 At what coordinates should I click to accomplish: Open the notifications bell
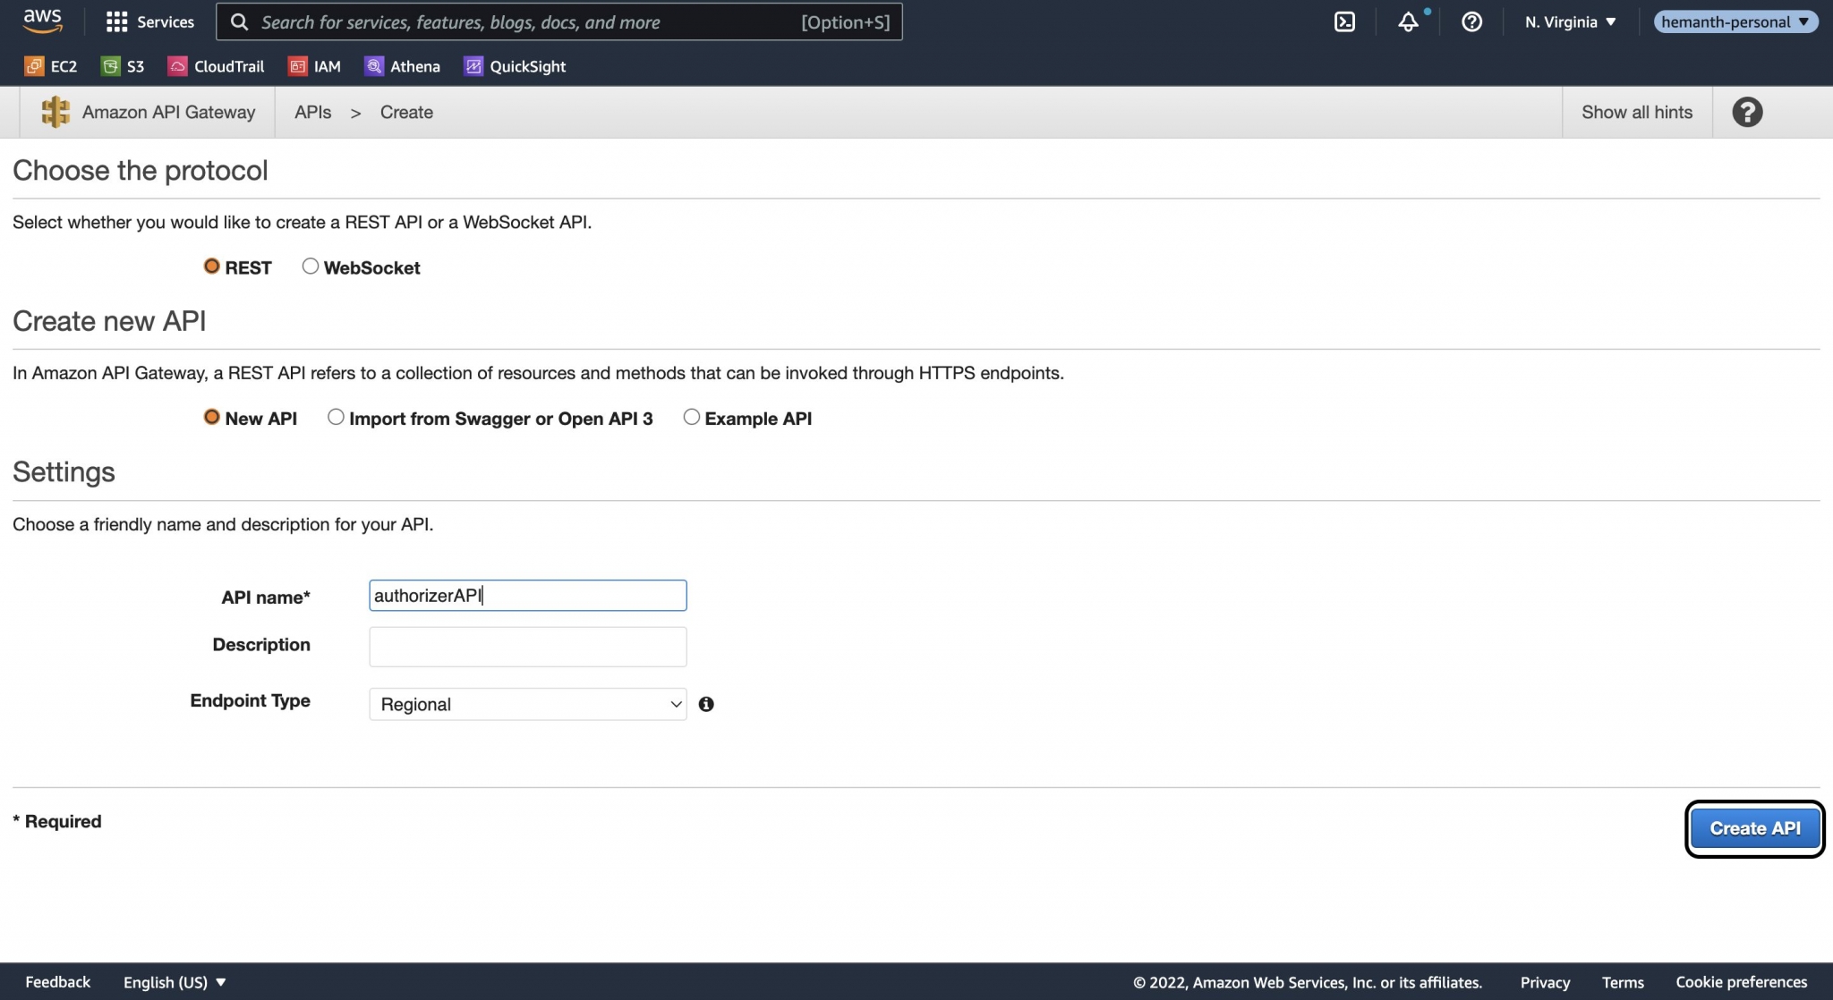pos(1407,21)
